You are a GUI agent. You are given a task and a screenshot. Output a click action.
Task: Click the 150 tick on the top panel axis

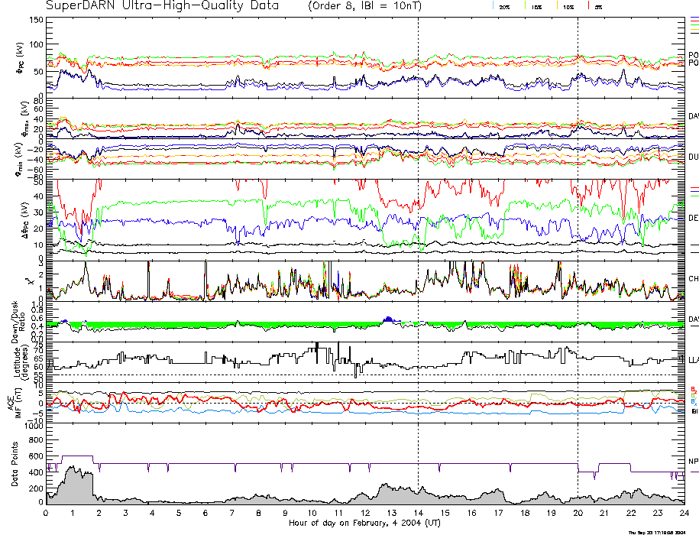(36, 19)
